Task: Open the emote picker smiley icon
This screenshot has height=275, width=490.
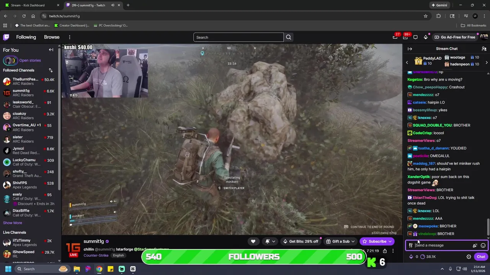Action: click(483, 246)
